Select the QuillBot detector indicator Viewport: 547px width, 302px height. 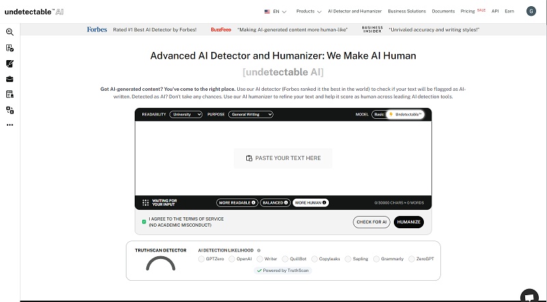[x=285, y=259]
